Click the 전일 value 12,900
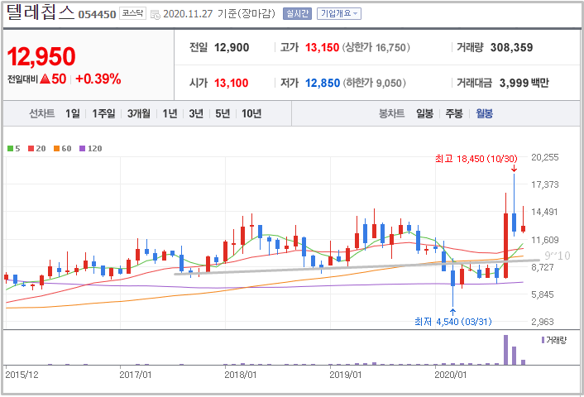584x397 pixels. [232, 47]
